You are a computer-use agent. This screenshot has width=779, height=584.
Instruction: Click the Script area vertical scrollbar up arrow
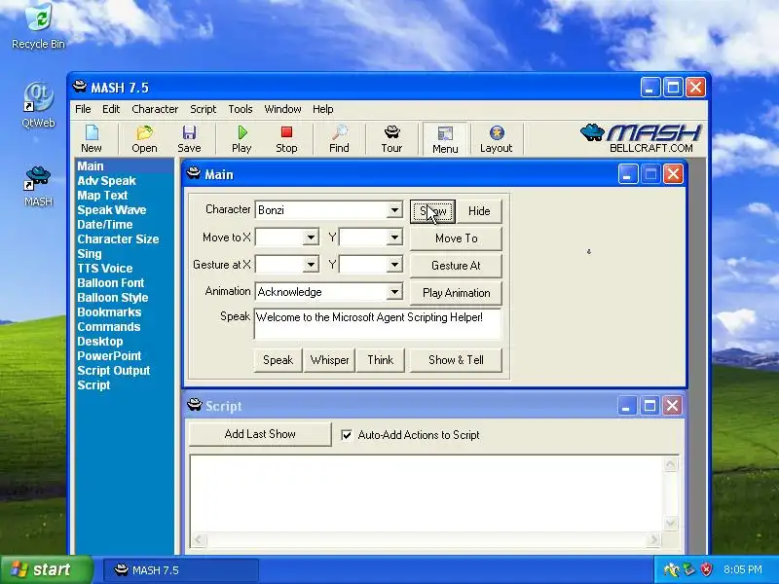[670, 465]
